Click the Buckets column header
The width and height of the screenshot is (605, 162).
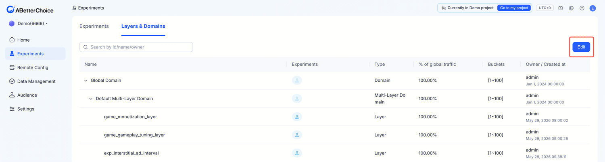(x=496, y=64)
